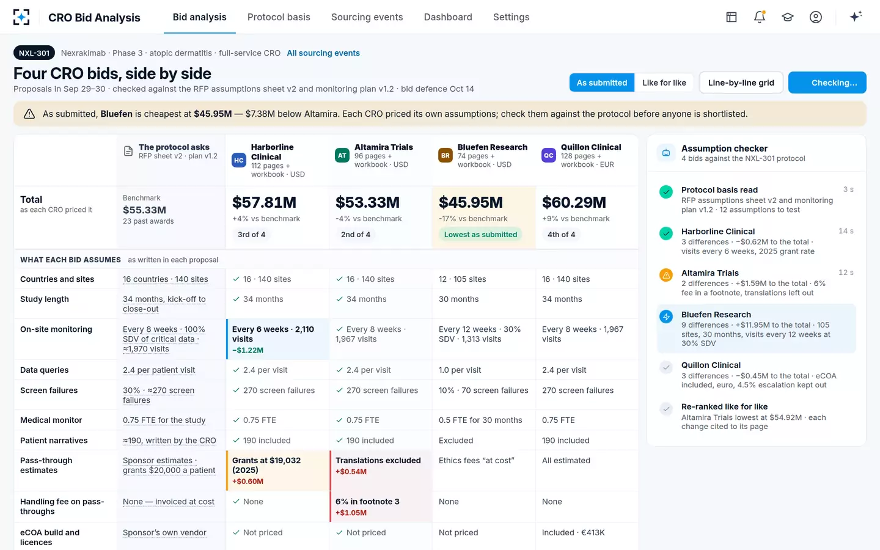Click the Quillon total $60.29M

[574, 202]
